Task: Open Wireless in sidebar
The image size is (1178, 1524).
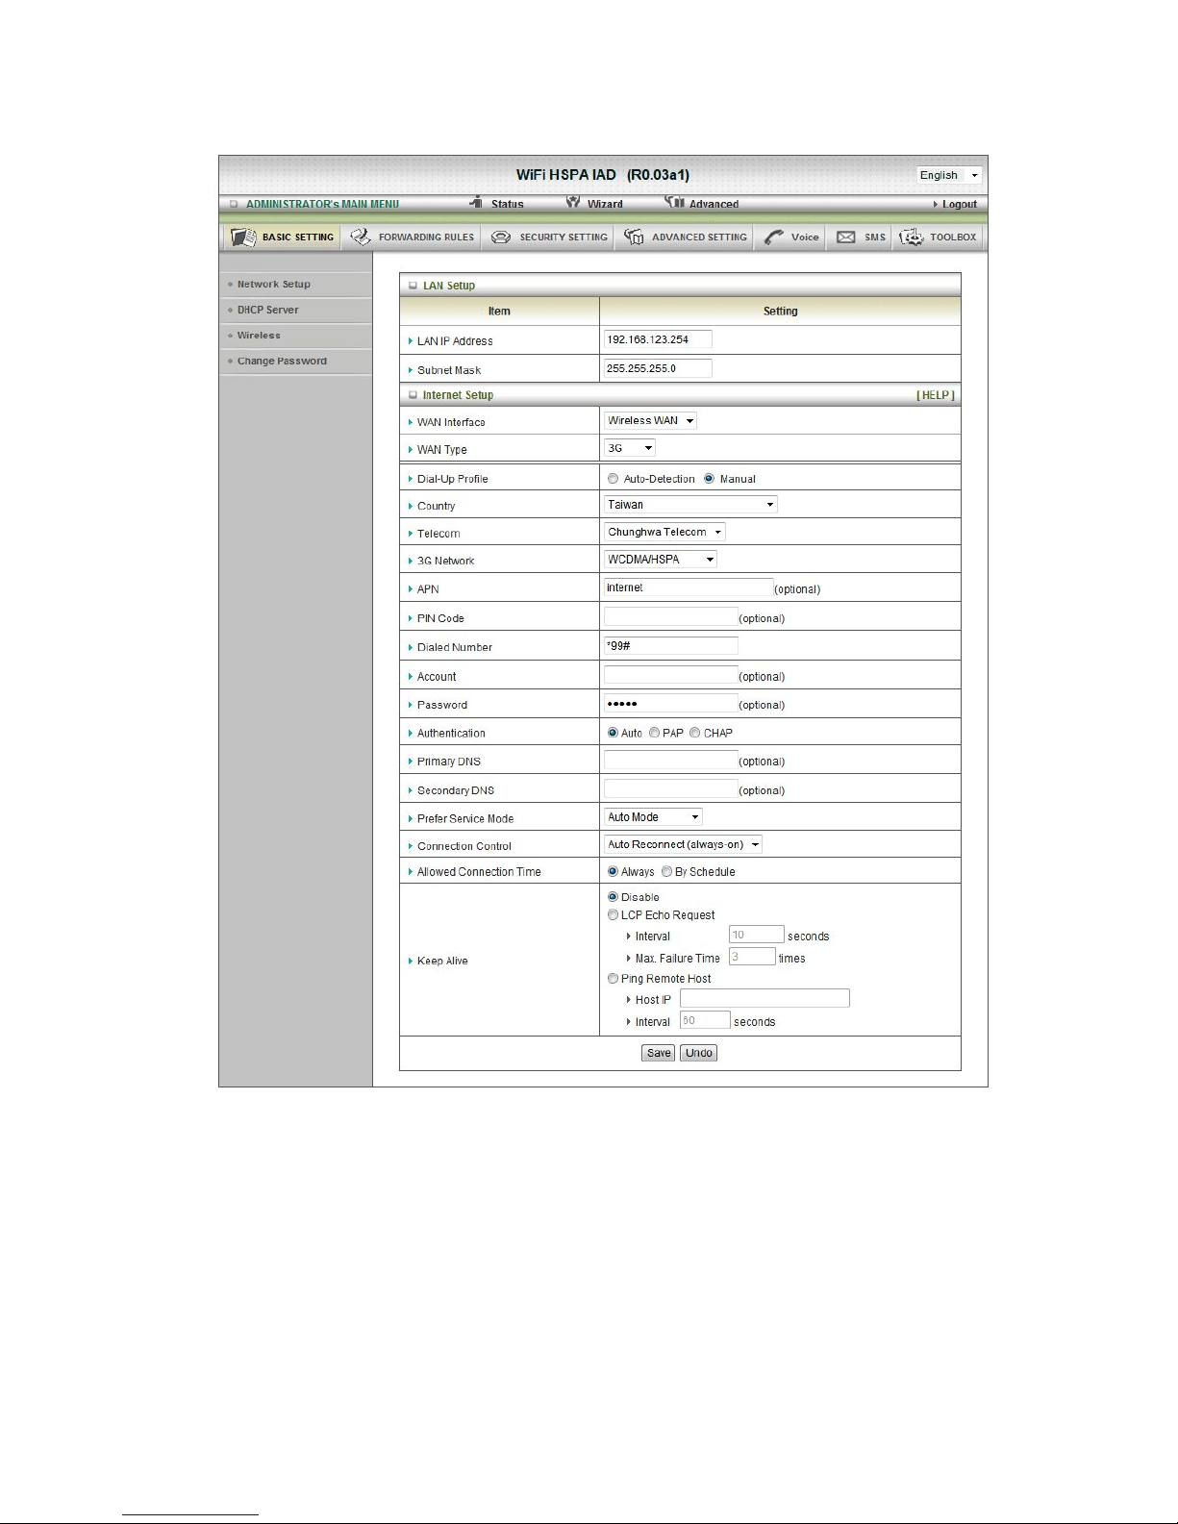Action: [x=259, y=336]
